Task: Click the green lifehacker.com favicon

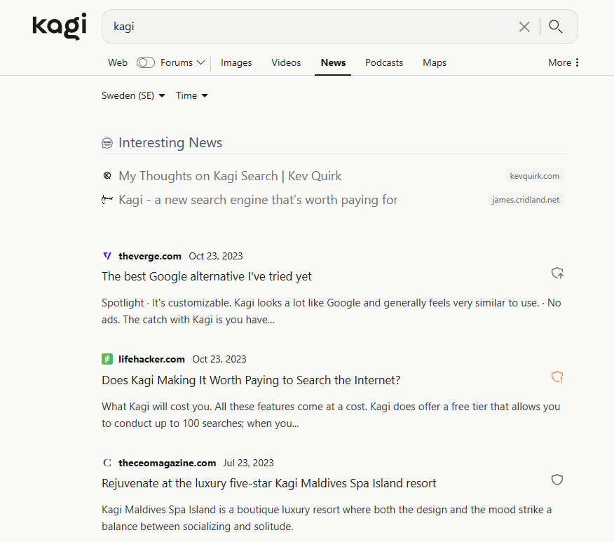Action: tap(107, 359)
